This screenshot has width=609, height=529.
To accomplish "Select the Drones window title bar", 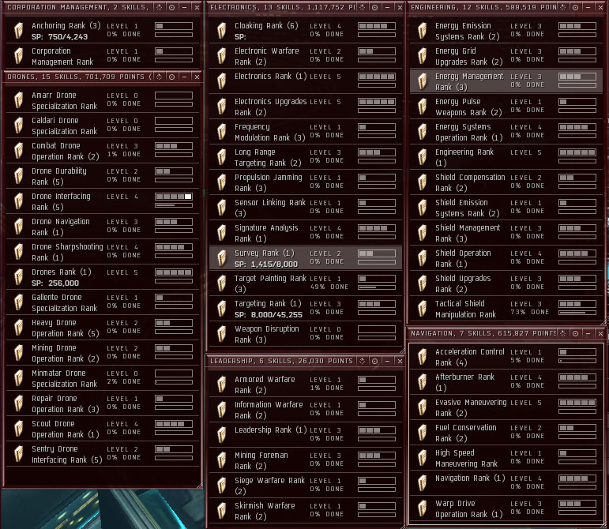I will [x=103, y=77].
